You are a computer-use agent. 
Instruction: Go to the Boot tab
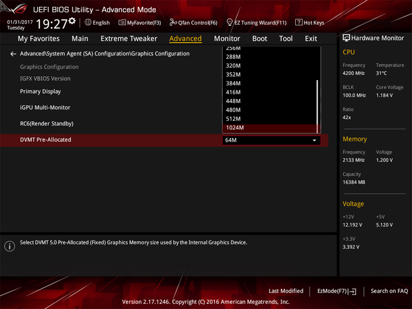[260, 39]
